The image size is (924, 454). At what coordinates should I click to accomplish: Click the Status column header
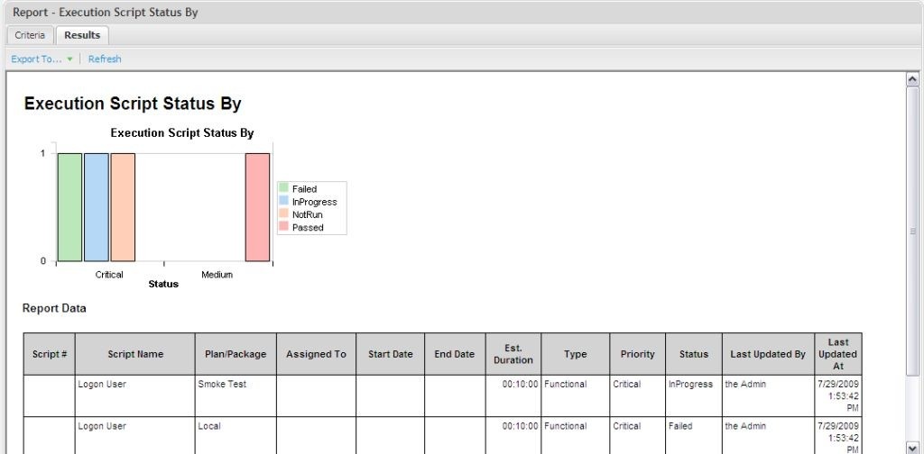click(694, 354)
